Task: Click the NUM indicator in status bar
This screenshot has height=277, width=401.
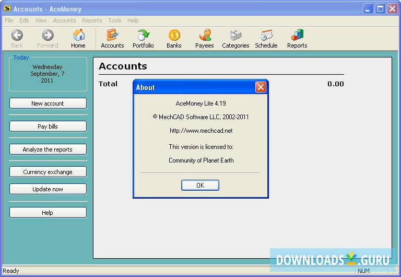Action: [363, 271]
